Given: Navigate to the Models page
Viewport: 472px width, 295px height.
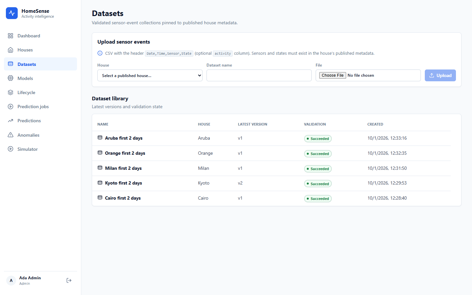Looking at the screenshot, I should pyautogui.click(x=40, y=78).
